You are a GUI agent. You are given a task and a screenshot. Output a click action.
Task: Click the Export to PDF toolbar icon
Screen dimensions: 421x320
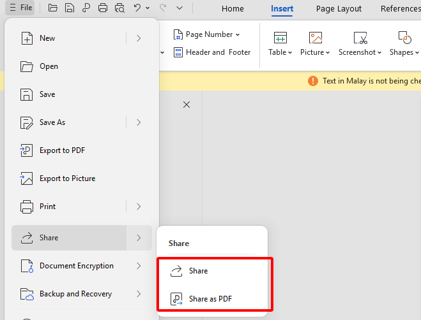(86, 8)
